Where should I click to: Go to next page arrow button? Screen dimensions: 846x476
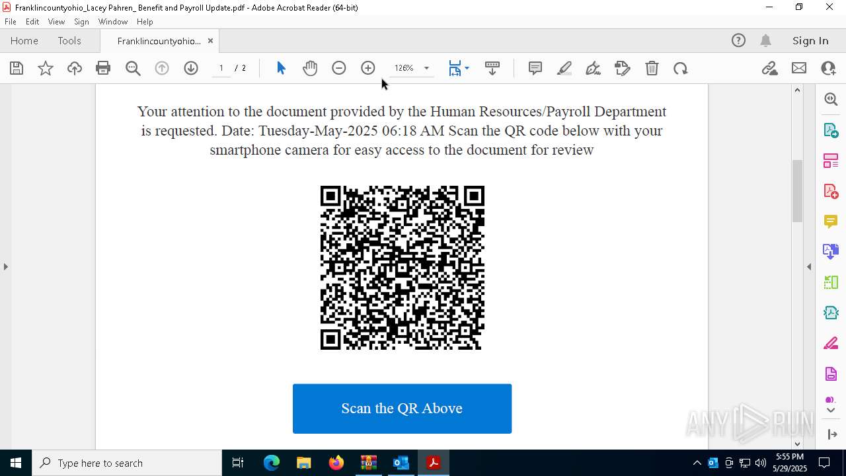(191, 68)
